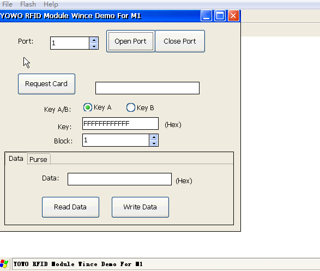Decrement Block value with down arrow

[x=154, y=143]
